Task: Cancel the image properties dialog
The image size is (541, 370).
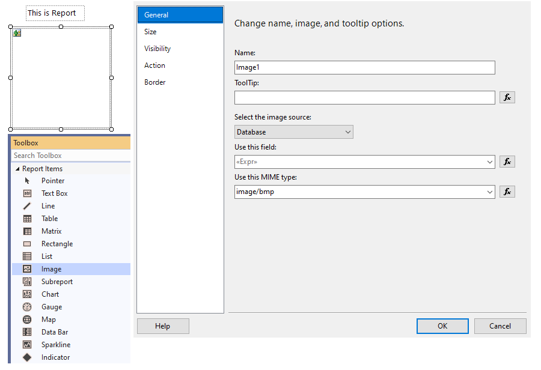Action: click(500, 326)
